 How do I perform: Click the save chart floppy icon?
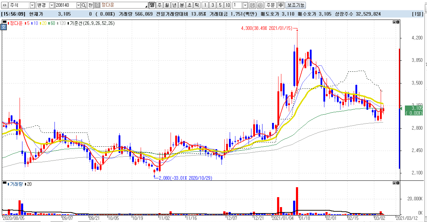[x=252, y=5]
